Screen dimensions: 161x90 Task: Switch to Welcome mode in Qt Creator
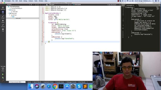pyautogui.click(x=3, y=8)
